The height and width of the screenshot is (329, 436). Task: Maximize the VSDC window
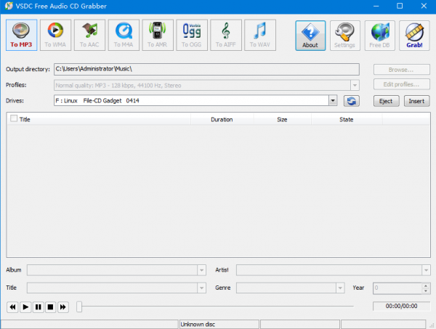[x=400, y=6]
